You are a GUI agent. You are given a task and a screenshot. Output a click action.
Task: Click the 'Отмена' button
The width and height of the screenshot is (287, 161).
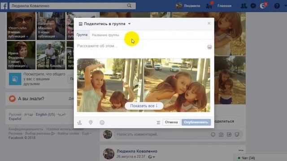point(171,122)
